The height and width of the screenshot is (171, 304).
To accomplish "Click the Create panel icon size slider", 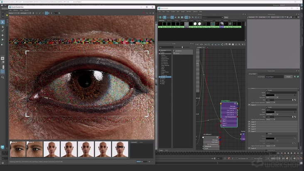I will 182,47.
